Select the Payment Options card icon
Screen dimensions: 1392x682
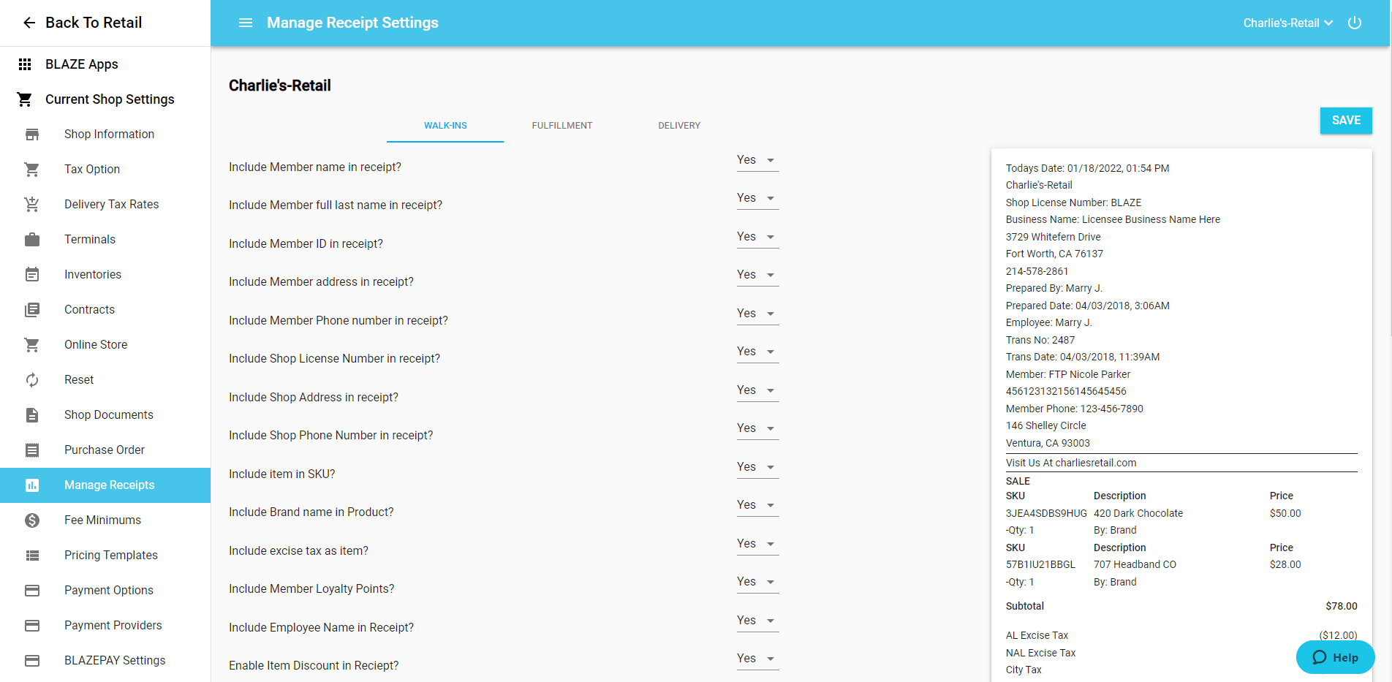(31, 590)
